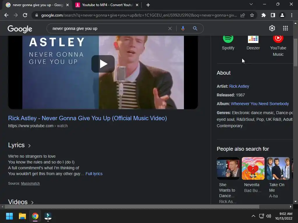
Task: Open Rick Astley official music video link
Action: (87, 118)
